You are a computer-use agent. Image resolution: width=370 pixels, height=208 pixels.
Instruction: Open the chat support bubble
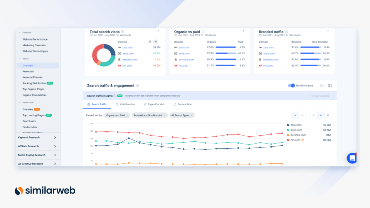coord(352,158)
